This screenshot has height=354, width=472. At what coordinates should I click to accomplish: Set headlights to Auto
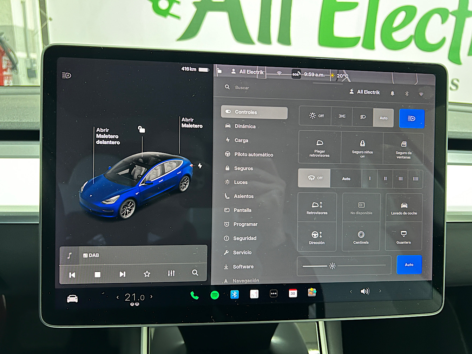(383, 118)
